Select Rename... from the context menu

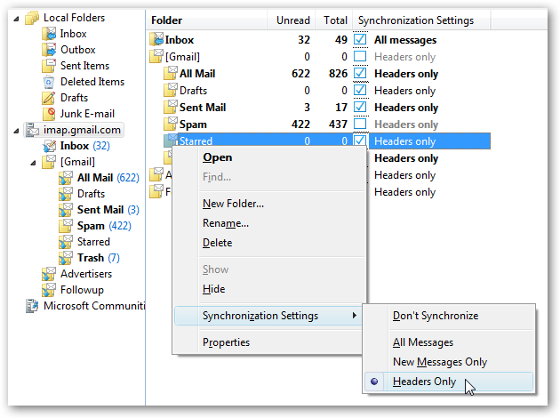click(x=226, y=223)
